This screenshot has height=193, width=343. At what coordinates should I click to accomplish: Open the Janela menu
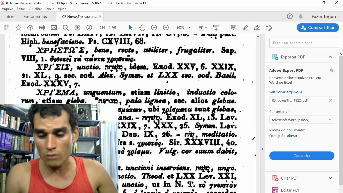[x=50, y=9]
